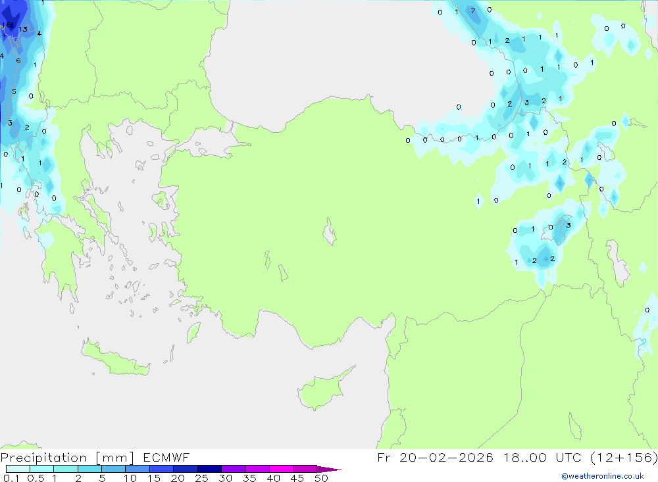Click the '35' legend scale label

coord(249,478)
